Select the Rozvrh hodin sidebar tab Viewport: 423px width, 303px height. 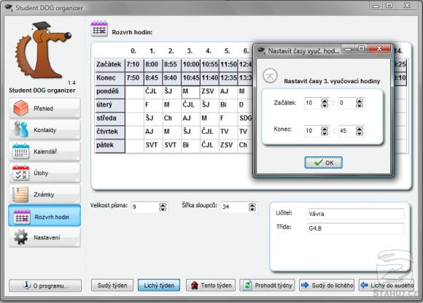pos(44,216)
